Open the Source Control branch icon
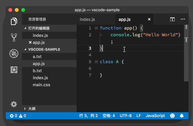The width and height of the screenshot is (193, 126). click(x=14, y=38)
